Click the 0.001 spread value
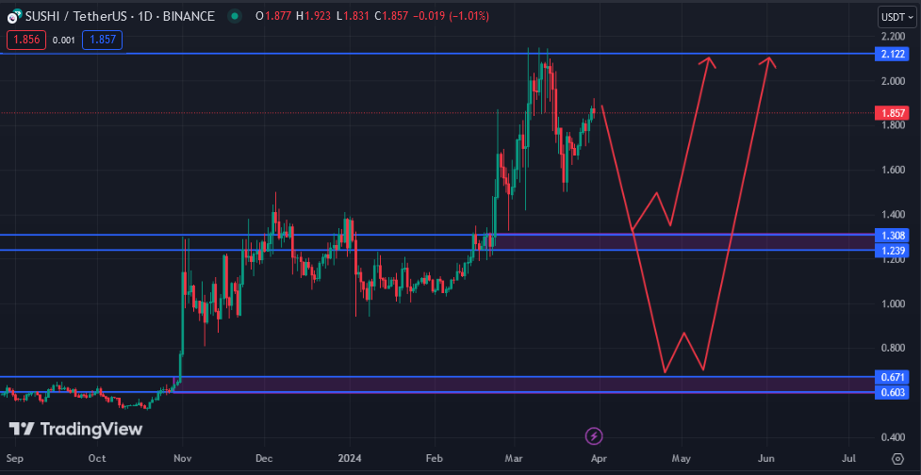The width and height of the screenshot is (921, 475). tap(63, 41)
